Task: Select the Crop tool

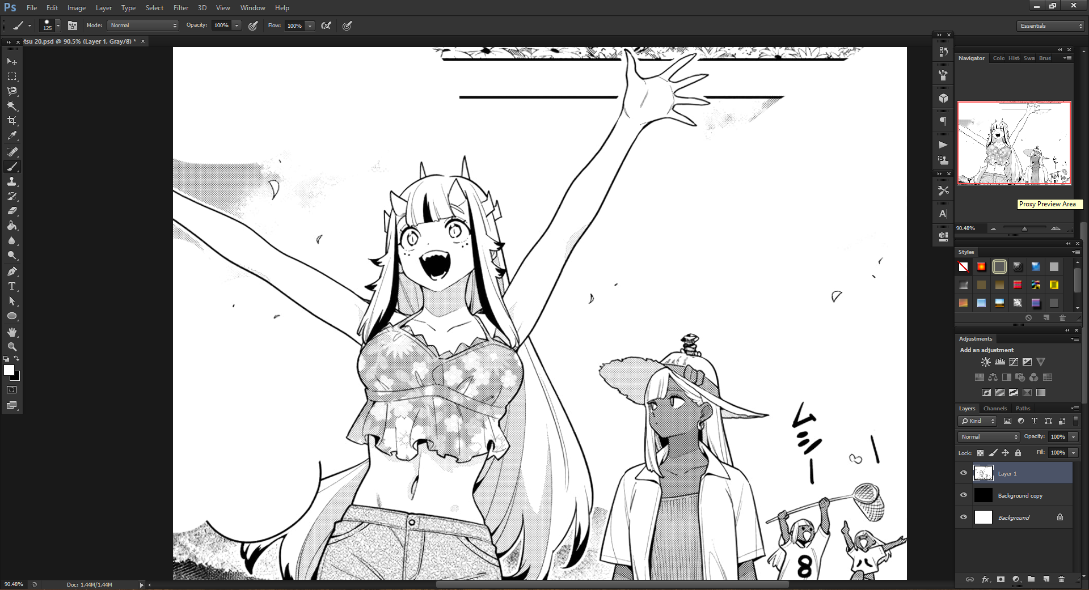Action: coord(12,121)
